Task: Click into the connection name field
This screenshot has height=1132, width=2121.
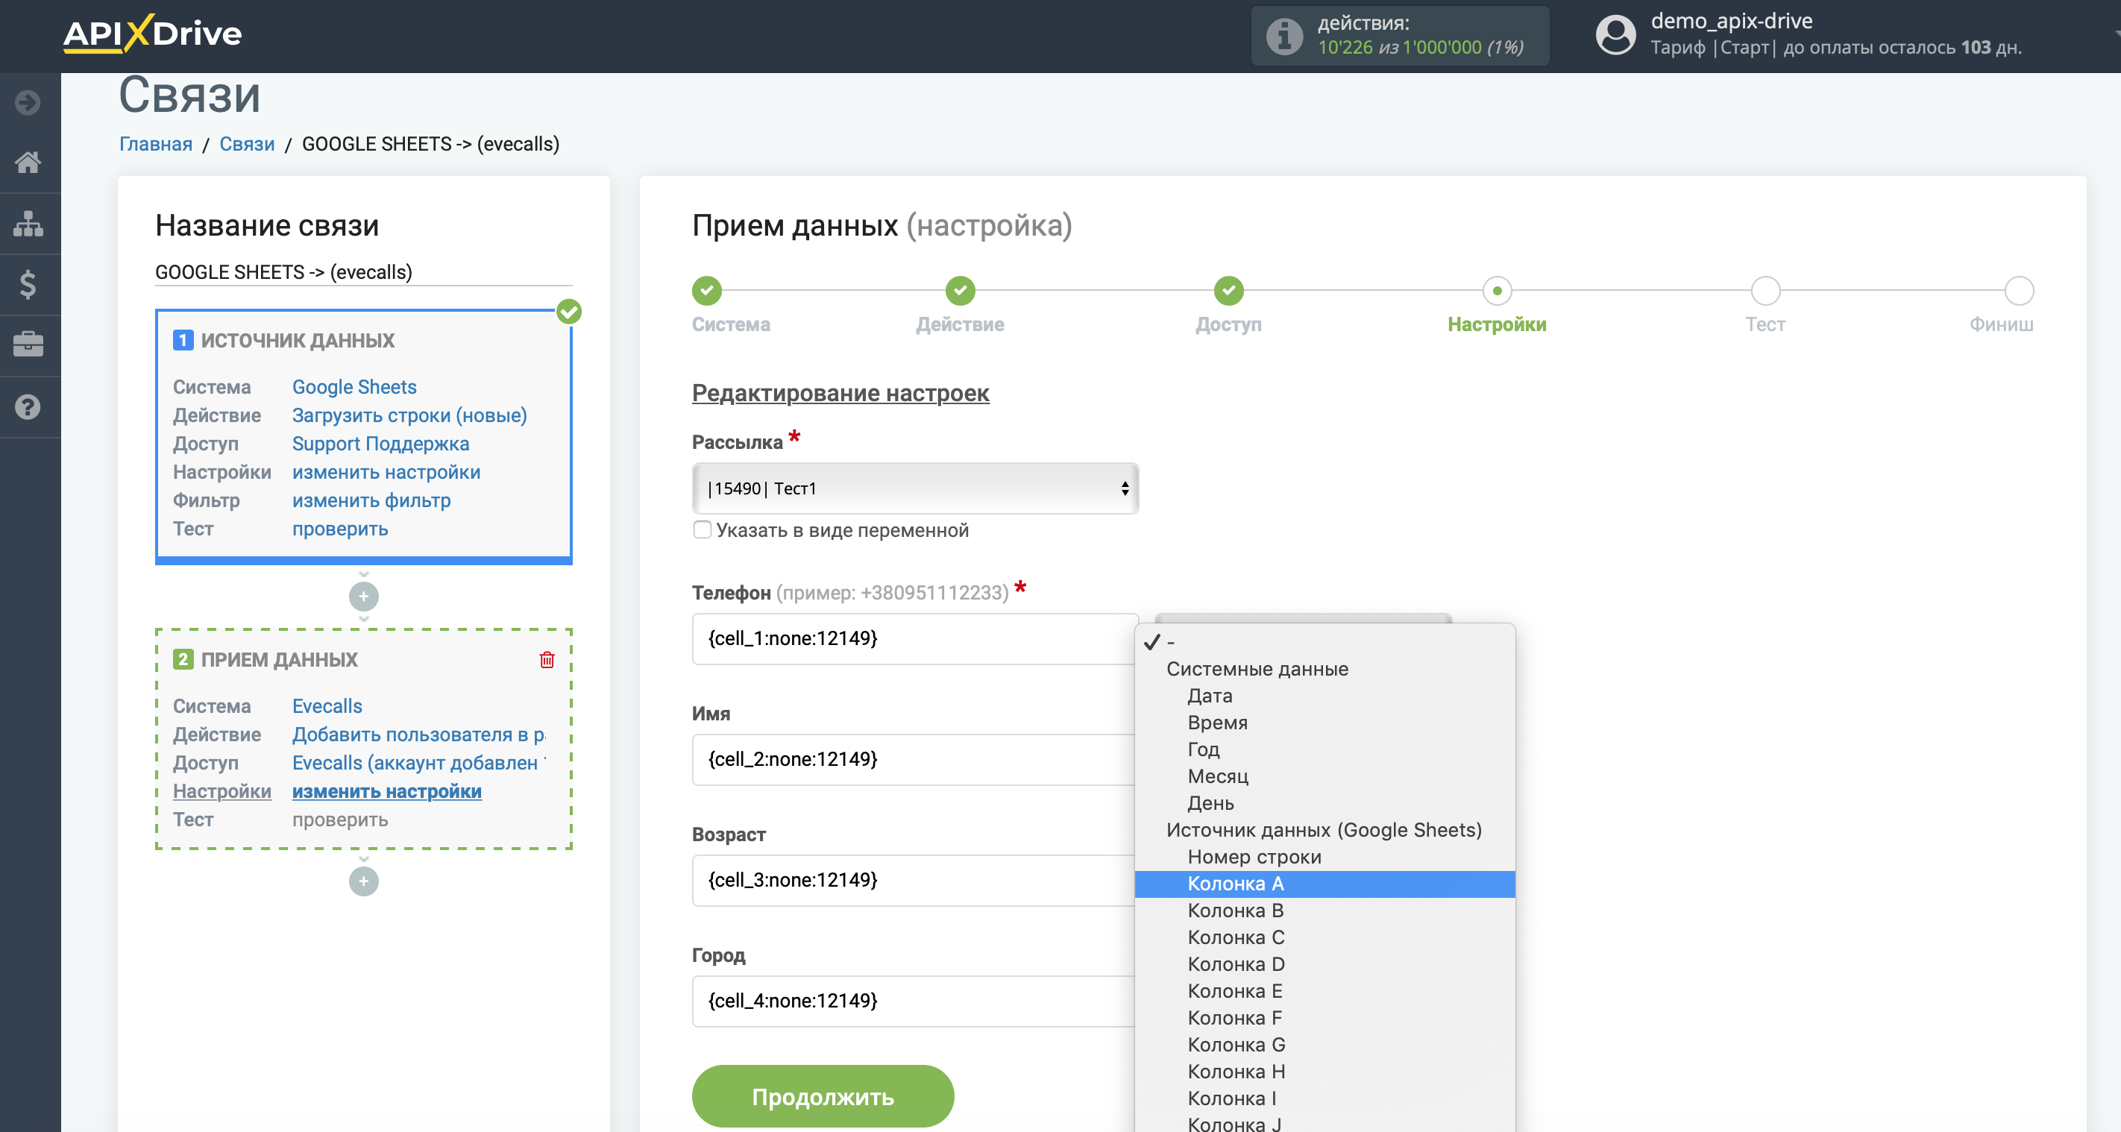Action: point(363,271)
